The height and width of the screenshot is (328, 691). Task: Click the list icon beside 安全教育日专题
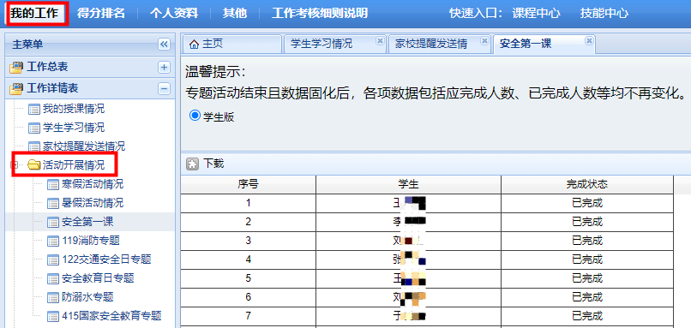53,278
